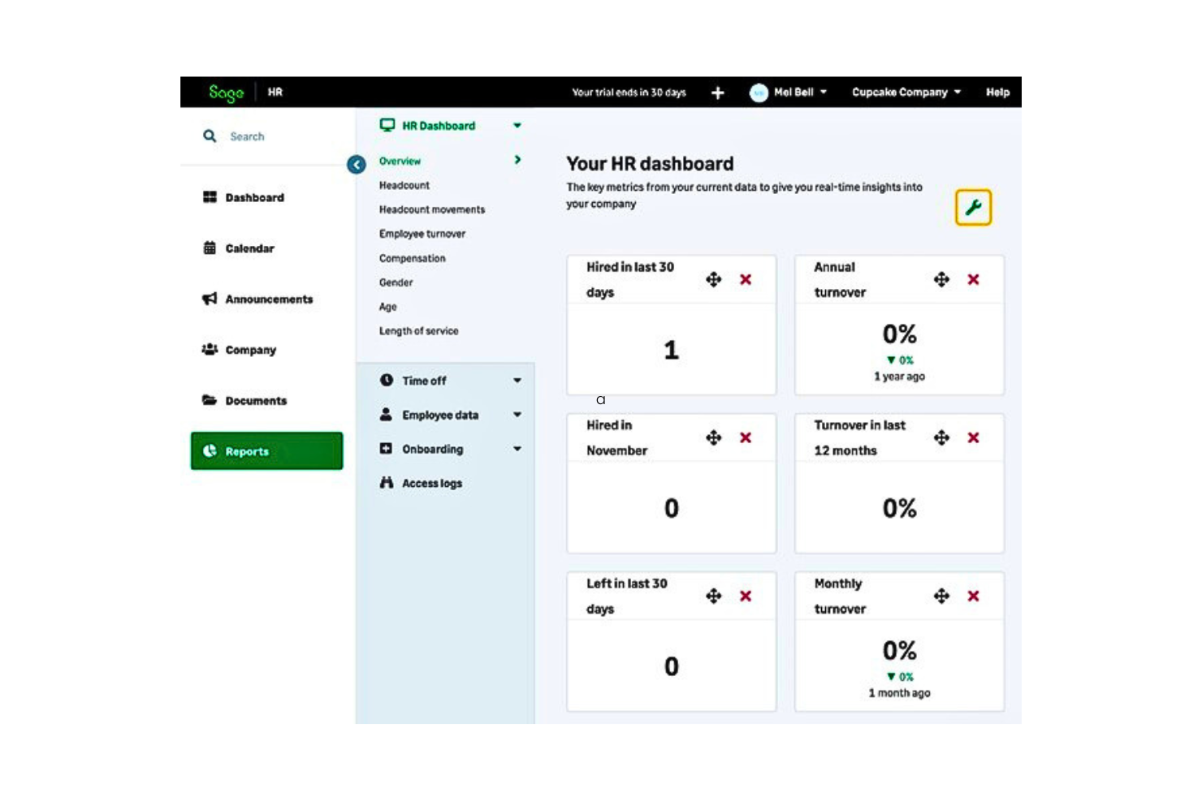Open the Gender report
The image size is (1202, 801).
click(396, 282)
